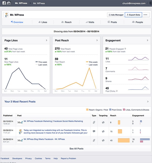Switch to the People tab
152x163 pixels.
point(137,22)
